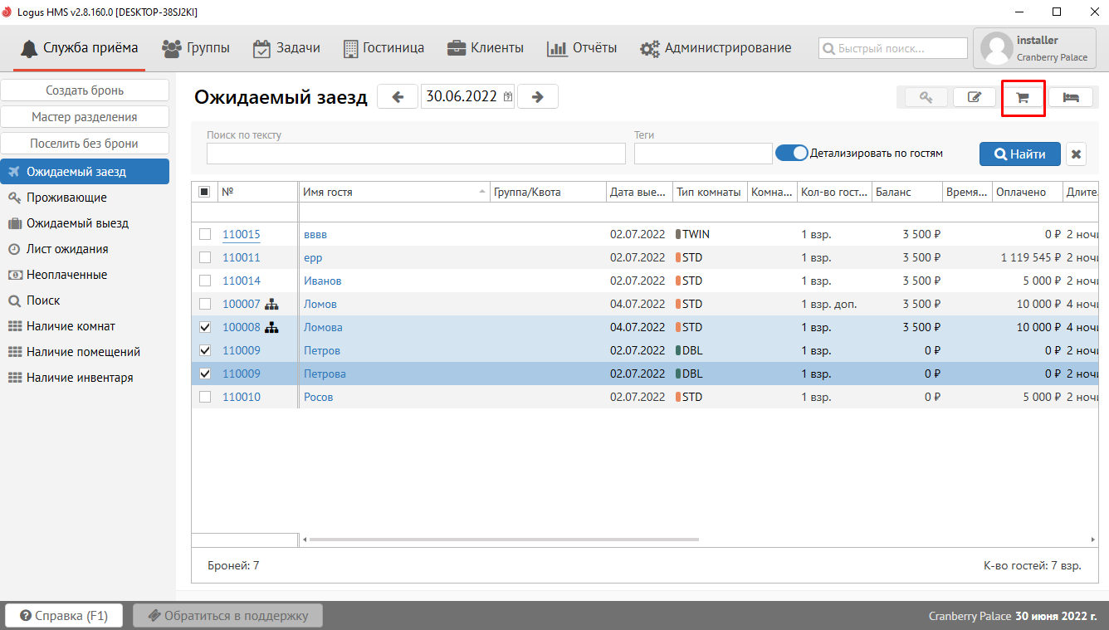Open booking link 110014
This screenshot has width=1109, height=630.
[241, 281]
